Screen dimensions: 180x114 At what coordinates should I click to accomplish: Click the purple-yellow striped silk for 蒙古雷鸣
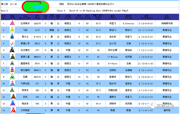coord(12,70)
